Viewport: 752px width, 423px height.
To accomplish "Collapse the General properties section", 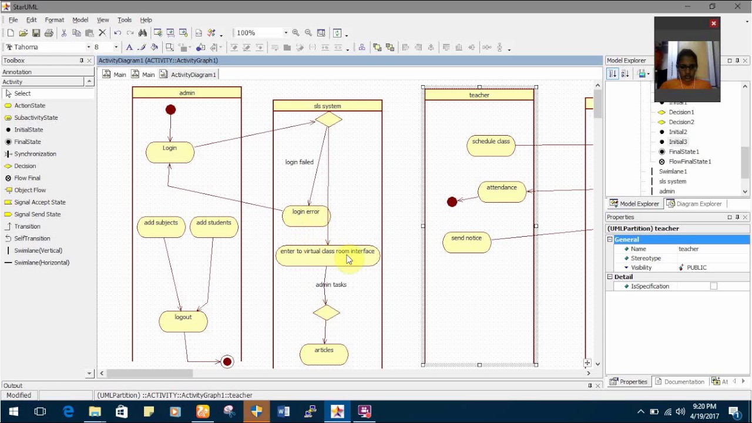I will pos(610,240).
